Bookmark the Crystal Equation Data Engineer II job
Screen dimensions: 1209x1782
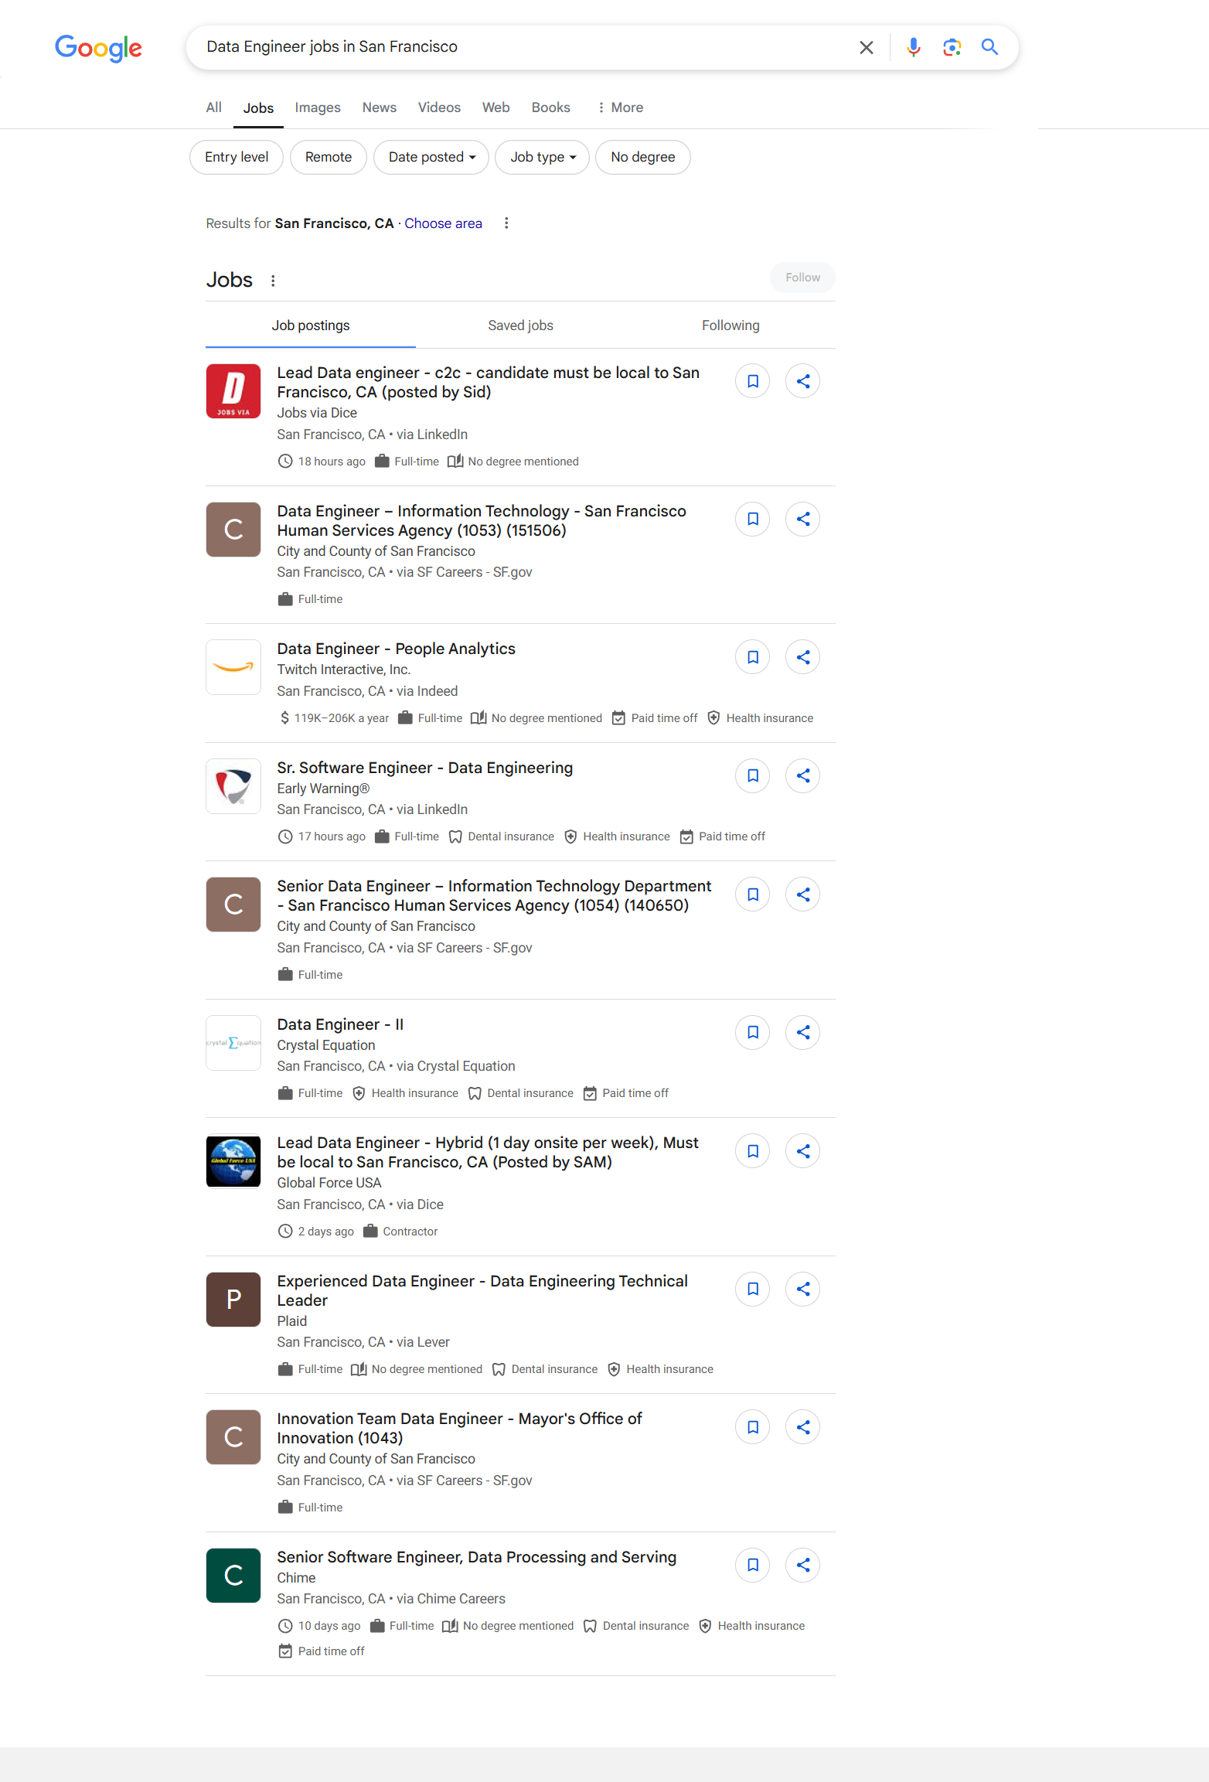752,1032
